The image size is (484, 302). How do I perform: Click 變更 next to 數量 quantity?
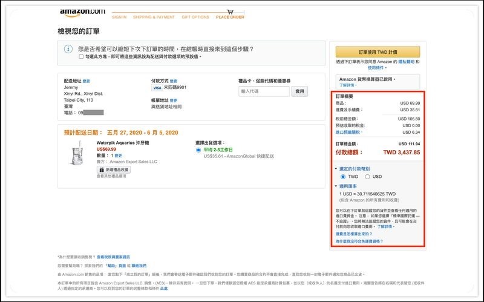pyautogui.click(x=118, y=156)
